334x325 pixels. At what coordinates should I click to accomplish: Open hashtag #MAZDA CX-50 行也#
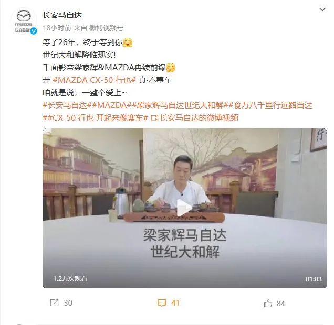point(94,80)
